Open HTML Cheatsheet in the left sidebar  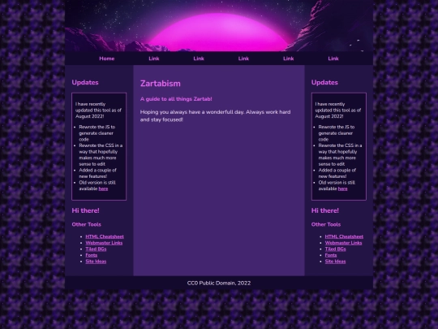click(105, 236)
